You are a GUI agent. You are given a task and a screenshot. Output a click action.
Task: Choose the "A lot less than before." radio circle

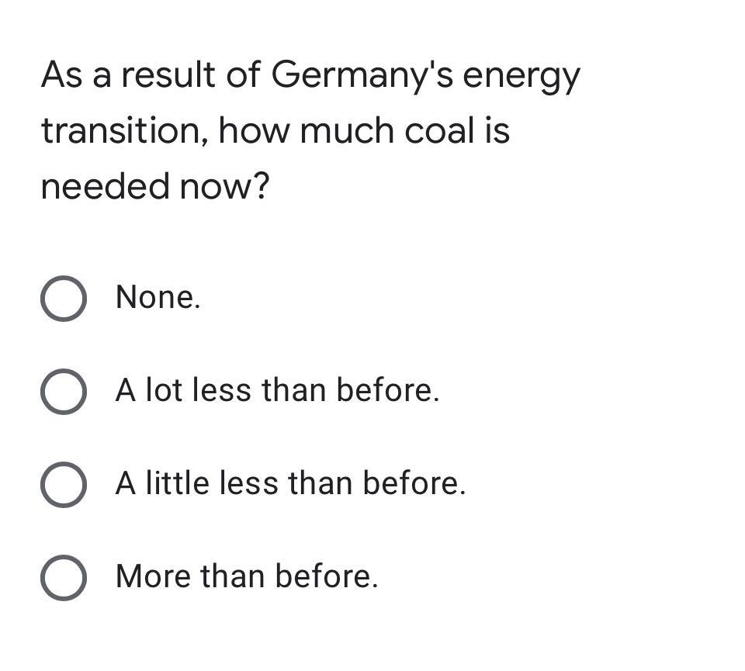click(x=64, y=391)
